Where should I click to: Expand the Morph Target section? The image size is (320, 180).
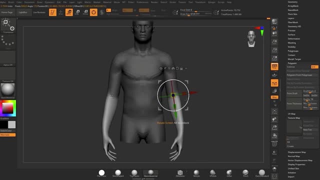coord(294,59)
